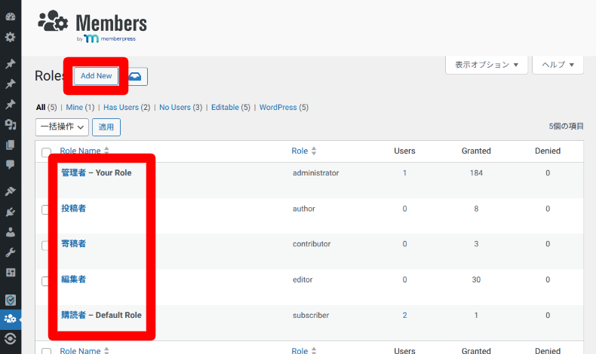Click the circular icon at the sidebar bottom
Viewport: 596px width, 354px height.
(x=11, y=338)
